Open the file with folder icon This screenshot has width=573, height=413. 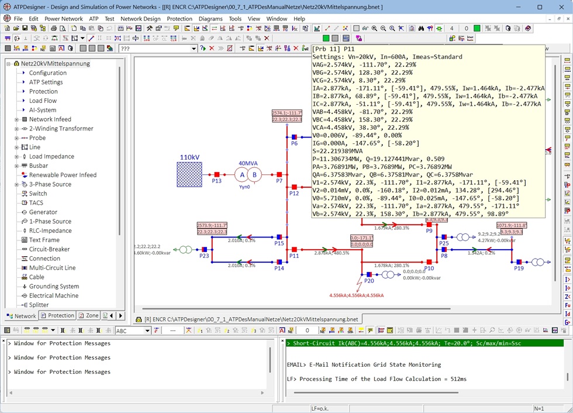(16, 28)
